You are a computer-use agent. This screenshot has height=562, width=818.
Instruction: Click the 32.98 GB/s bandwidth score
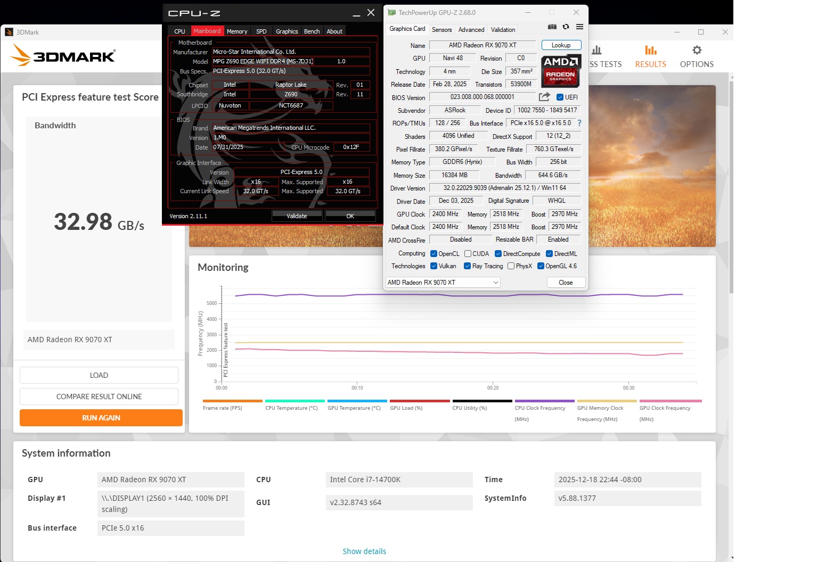pos(99,222)
